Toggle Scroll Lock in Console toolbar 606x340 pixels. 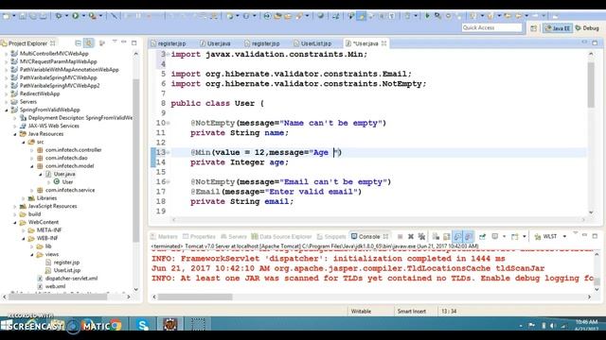(x=446, y=236)
